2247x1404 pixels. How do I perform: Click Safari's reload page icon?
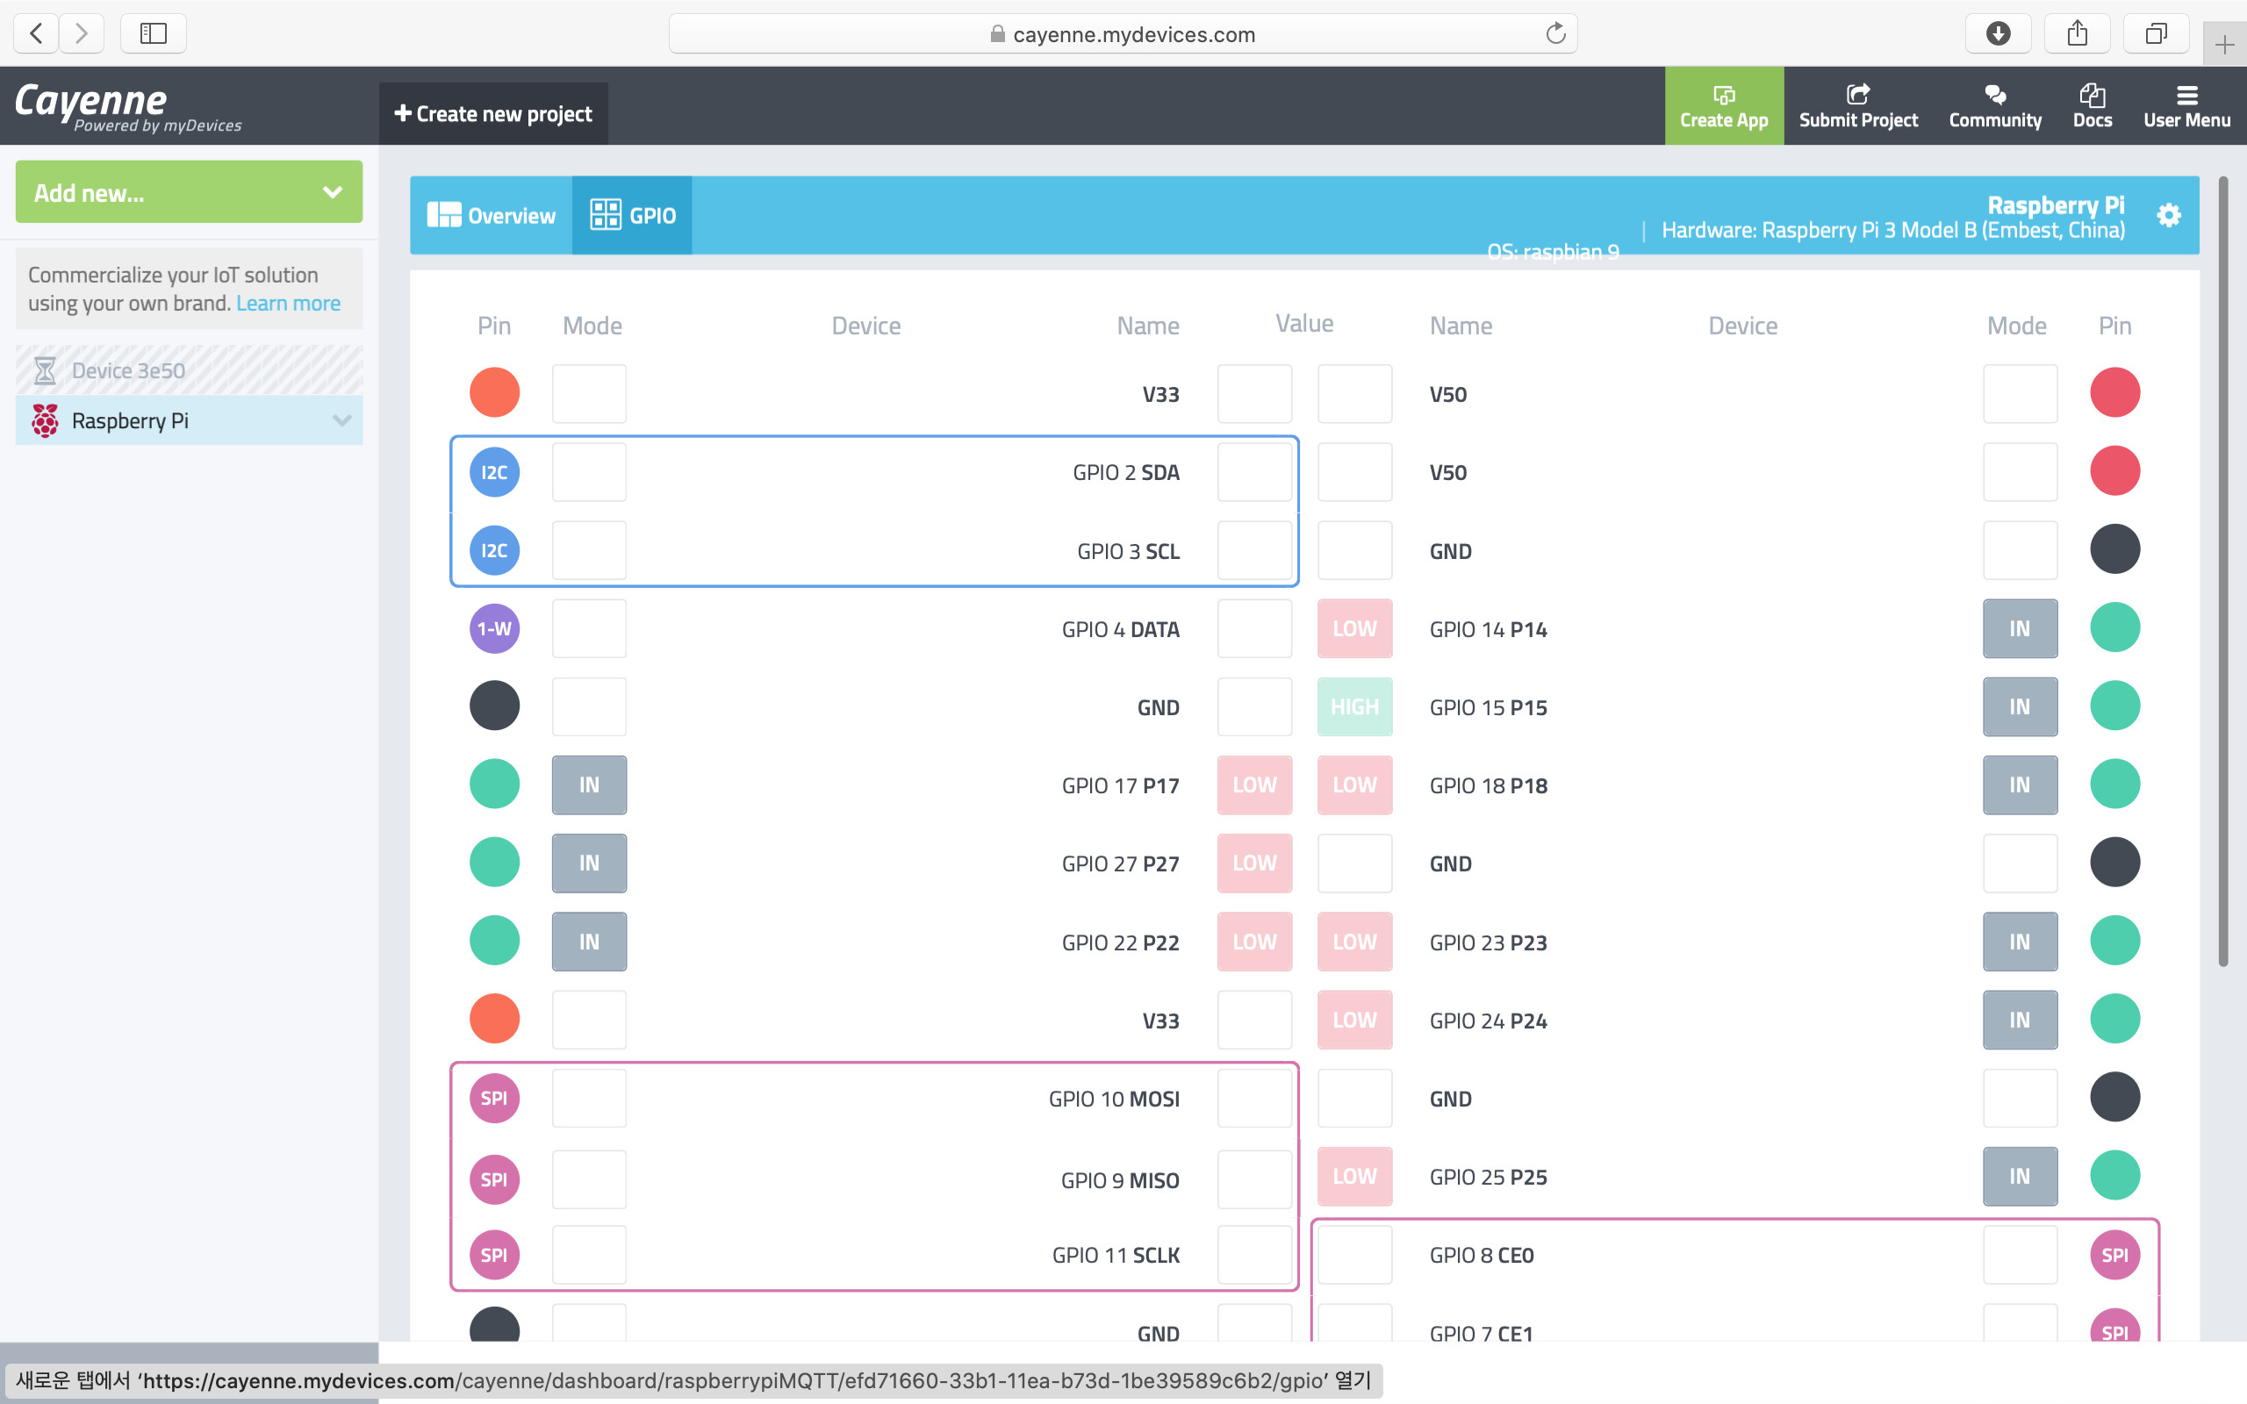click(x=1555, y=34)
